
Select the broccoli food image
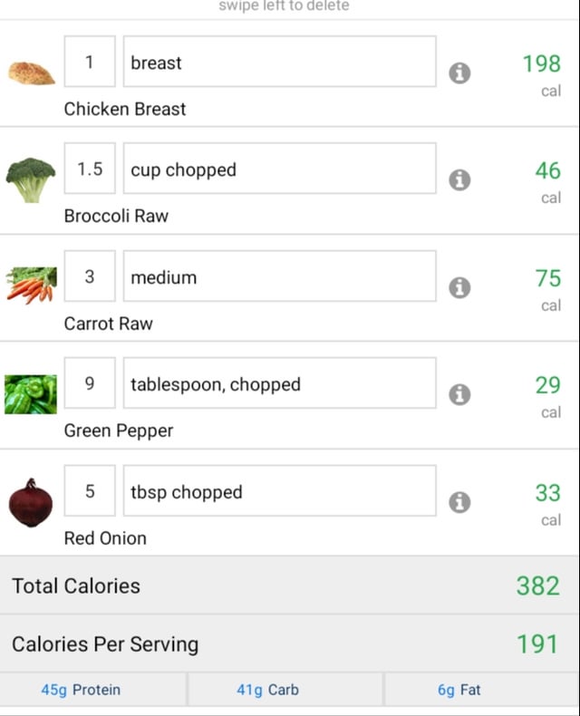[31, 180]
